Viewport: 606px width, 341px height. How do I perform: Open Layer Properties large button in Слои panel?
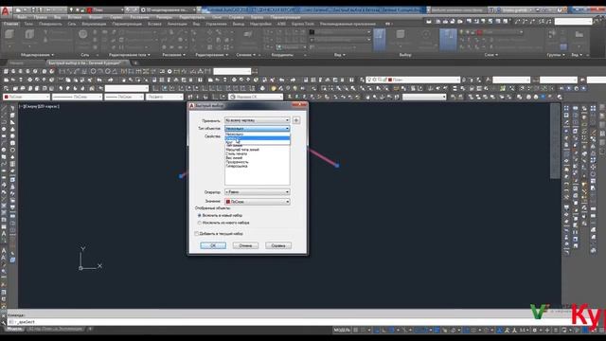tap(448, 39)
